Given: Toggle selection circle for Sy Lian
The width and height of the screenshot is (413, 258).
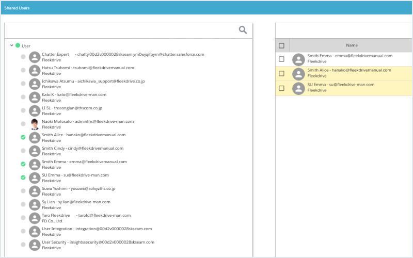Looking at the screenshot, I should [x=23, y=204].
